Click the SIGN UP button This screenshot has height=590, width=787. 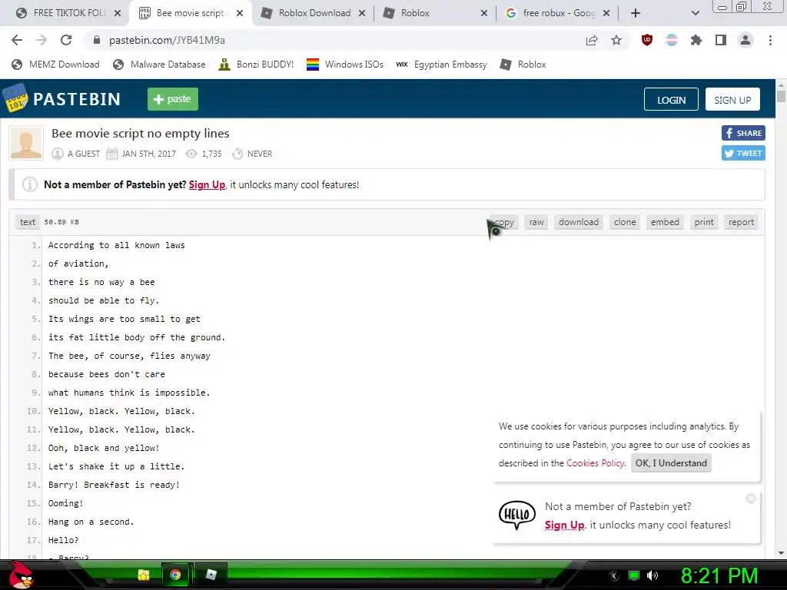pyautogui.click(x=732, y=99)
